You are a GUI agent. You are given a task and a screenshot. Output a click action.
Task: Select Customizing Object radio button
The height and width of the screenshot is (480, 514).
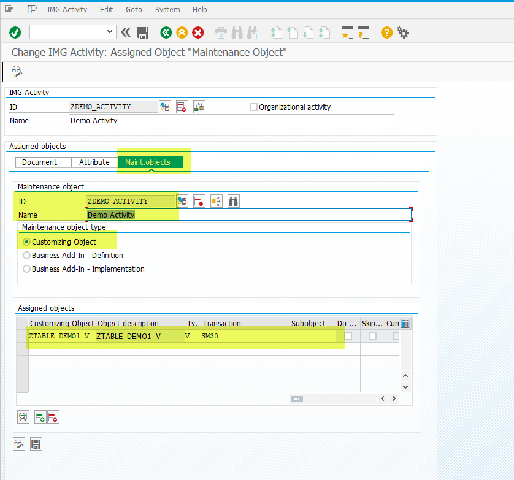click(x=27, y=242)
